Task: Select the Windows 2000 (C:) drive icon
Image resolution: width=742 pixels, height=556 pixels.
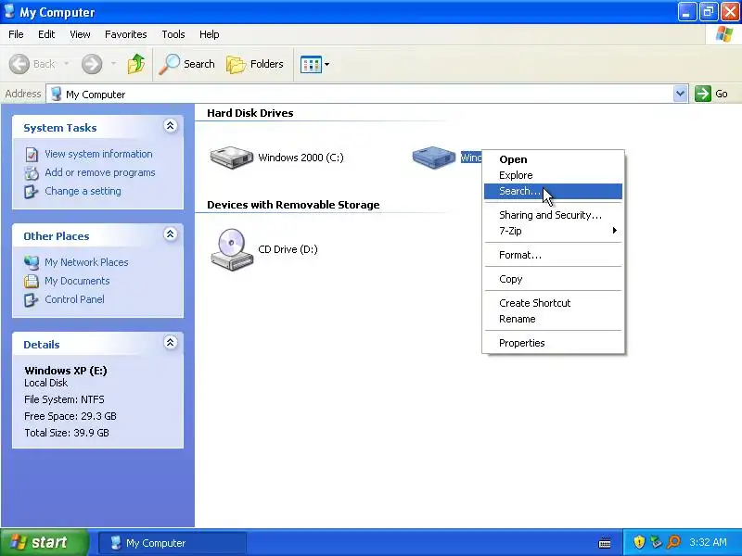Action: click(231, 158)
